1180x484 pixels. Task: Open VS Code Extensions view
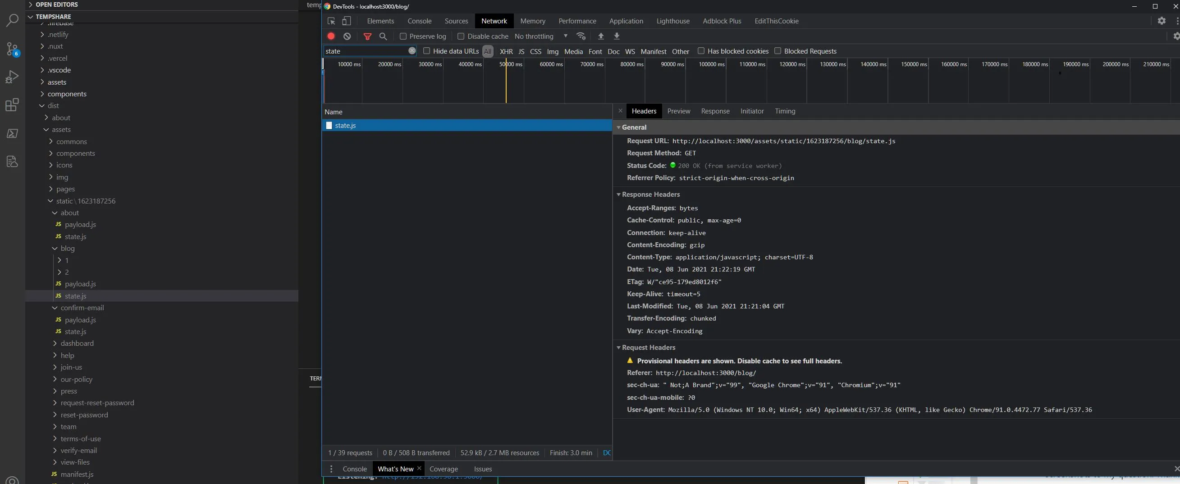[12, 105]
